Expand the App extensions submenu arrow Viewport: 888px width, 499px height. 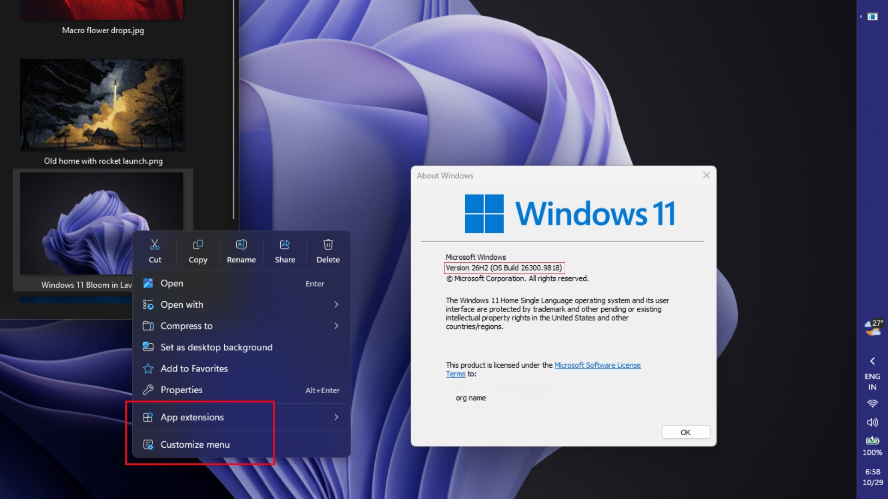pos(336,417)
